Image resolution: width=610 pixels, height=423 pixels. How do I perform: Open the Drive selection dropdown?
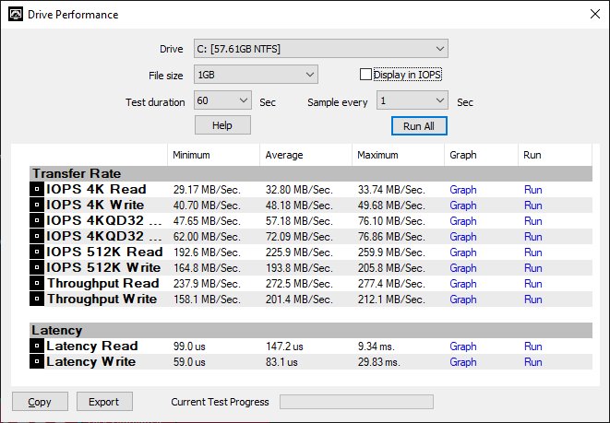321,49
